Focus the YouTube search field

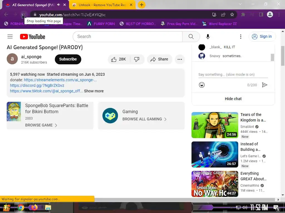pos(127,37)
